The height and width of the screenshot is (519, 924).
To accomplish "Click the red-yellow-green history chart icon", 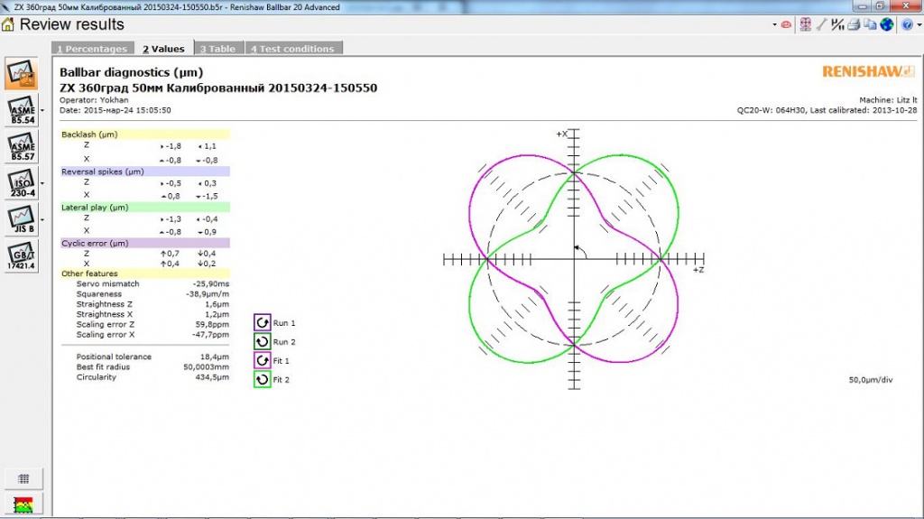I will pos(23,504).
